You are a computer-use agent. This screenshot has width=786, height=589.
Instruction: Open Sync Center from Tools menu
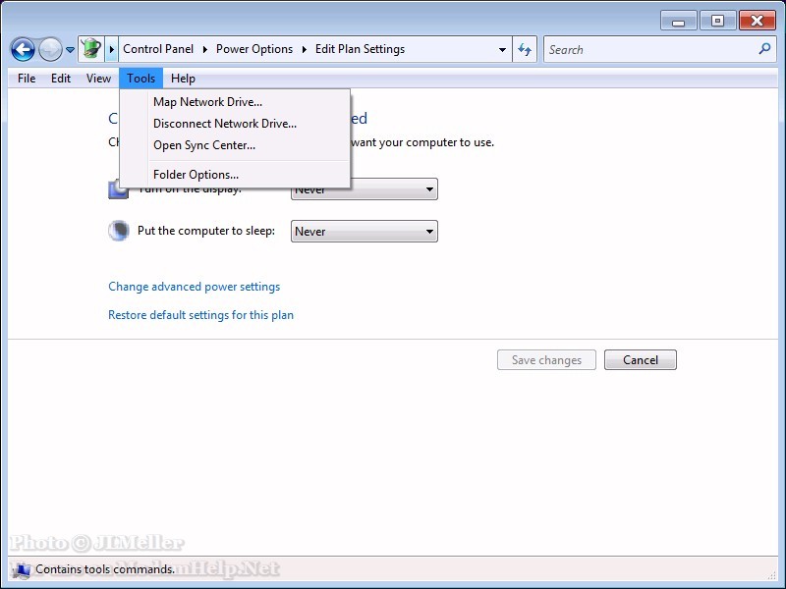(203, 145)
